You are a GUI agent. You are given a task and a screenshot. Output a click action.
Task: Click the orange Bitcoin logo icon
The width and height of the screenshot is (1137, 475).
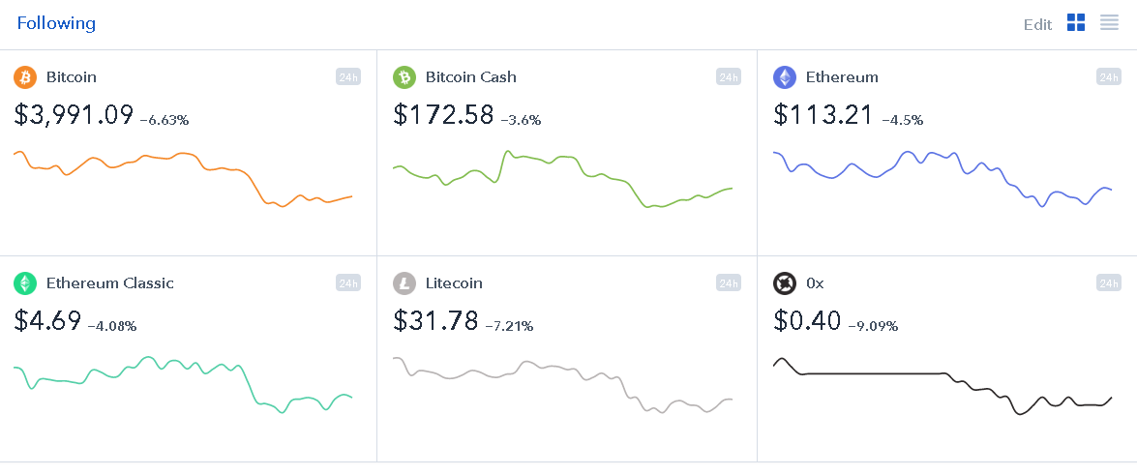[x=25, y=76]
